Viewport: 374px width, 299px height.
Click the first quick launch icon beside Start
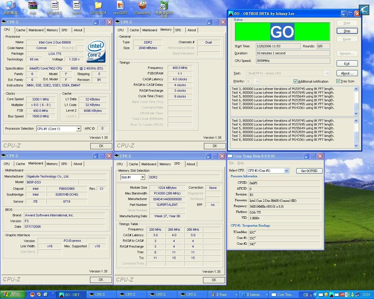tap(32, 295)
